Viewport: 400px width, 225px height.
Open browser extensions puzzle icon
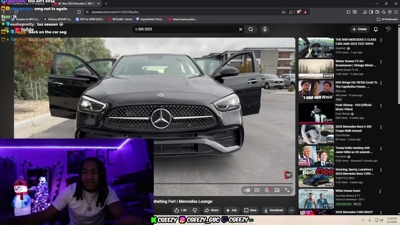pyautogui.click(x=348, y=12)
